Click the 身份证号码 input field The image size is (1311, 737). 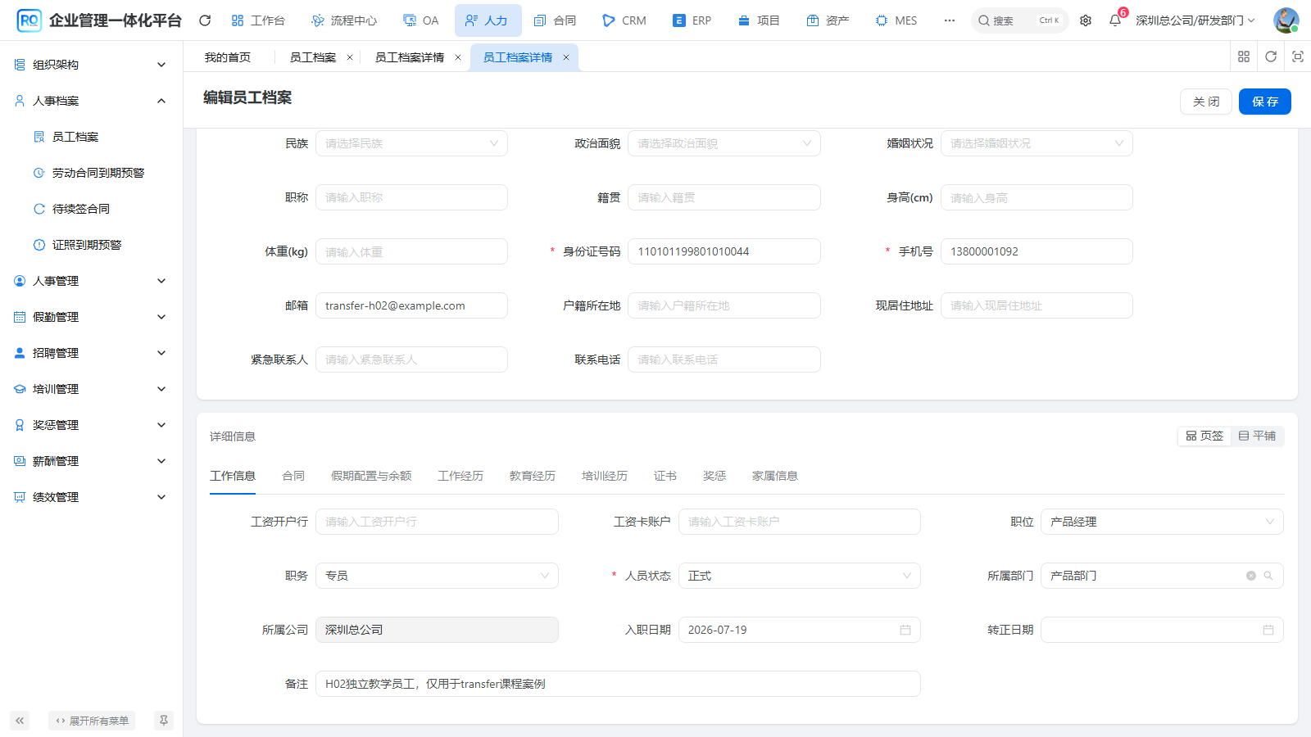coord(724,251)
